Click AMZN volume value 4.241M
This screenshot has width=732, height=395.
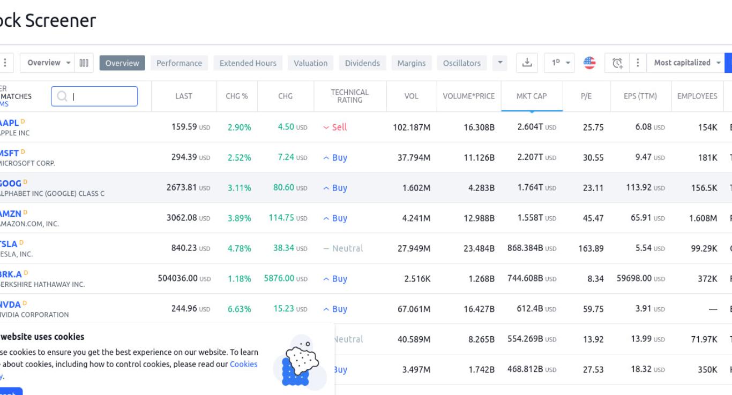tap(416, 218)
